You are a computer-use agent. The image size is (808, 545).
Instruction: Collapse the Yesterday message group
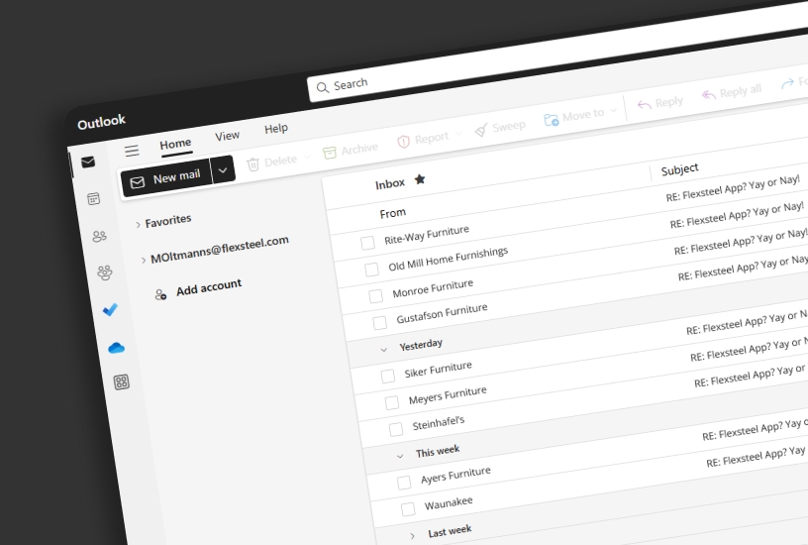click(x=384, y=350)
